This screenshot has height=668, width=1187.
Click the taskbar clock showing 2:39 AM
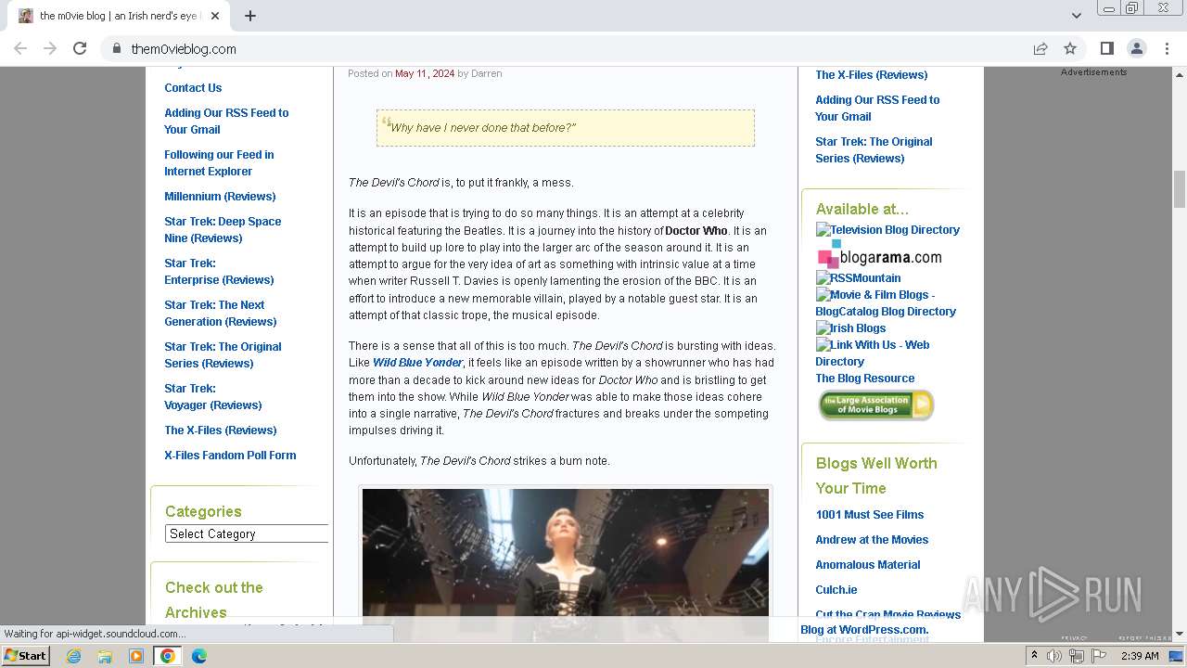click(x=1140, y=656)
